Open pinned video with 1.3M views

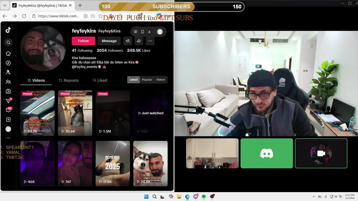click(x=113, y=113)
